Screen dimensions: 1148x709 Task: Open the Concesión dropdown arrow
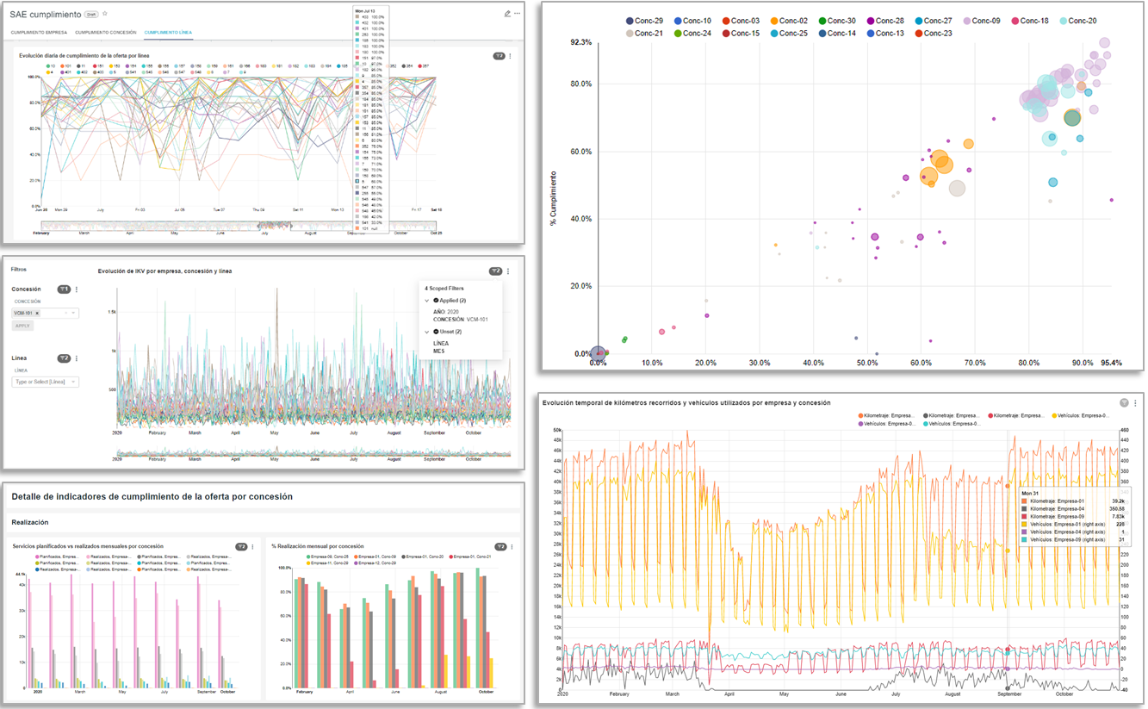click(x=73, y=313)
